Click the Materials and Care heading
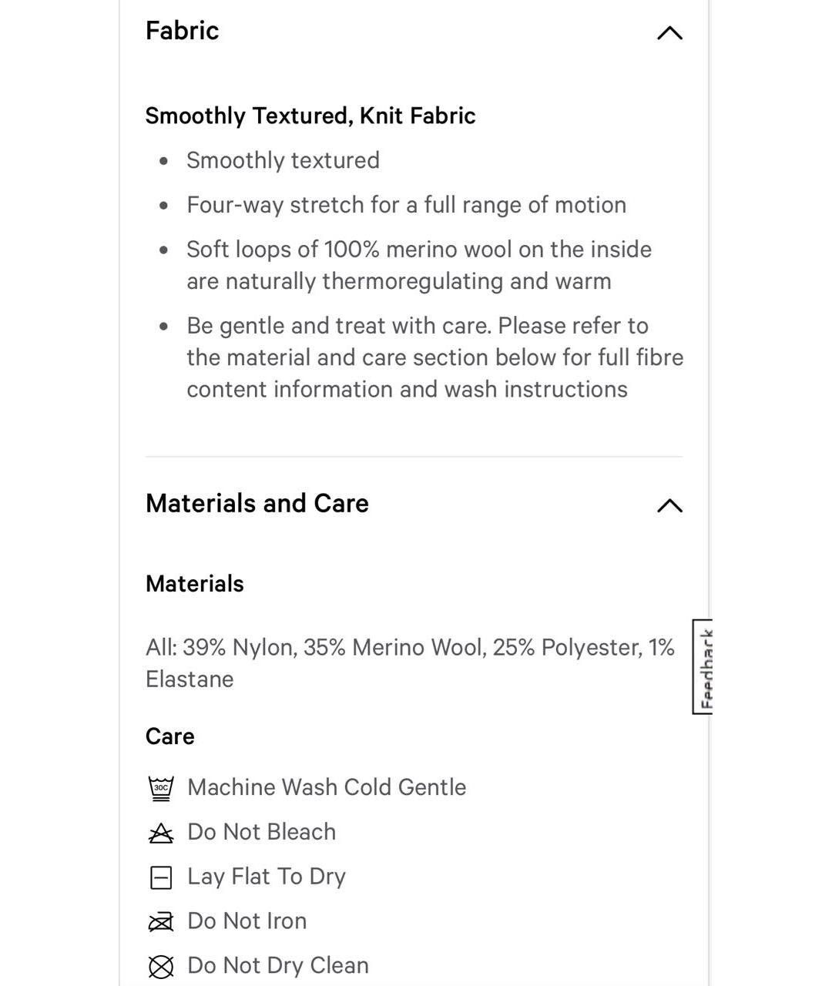This screenshot has height=986, width=832. pyautogui.click(x=257, y=503)
